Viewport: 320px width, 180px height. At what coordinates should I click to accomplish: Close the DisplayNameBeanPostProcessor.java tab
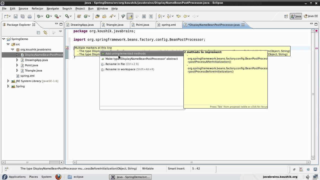click(243, 25)
